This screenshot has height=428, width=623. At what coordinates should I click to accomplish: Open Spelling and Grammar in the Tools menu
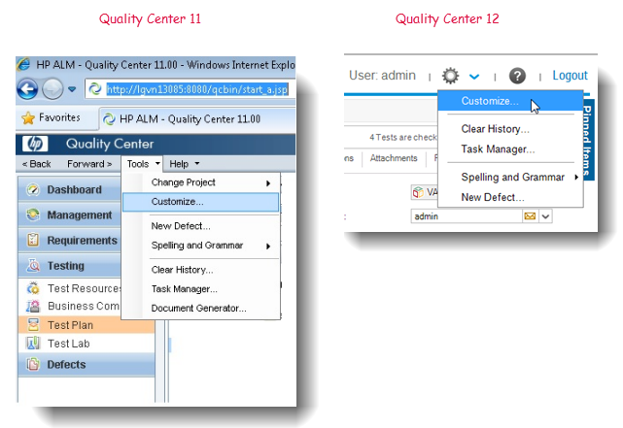click(x=200, y=246)
